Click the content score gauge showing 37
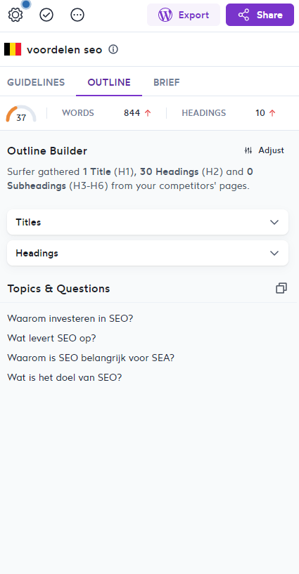Viewport: 299px width, 574px height. point(21,114)
